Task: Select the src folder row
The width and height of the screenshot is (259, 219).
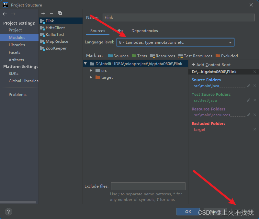Action: click(135, 71)
